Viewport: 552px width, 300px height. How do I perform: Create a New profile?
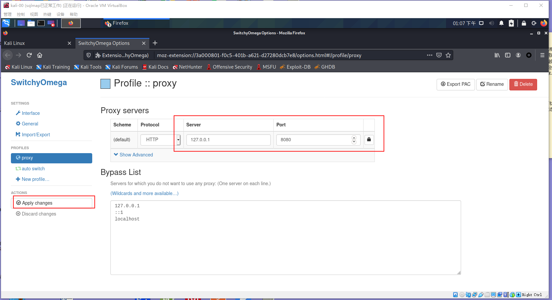pos(32,179)
